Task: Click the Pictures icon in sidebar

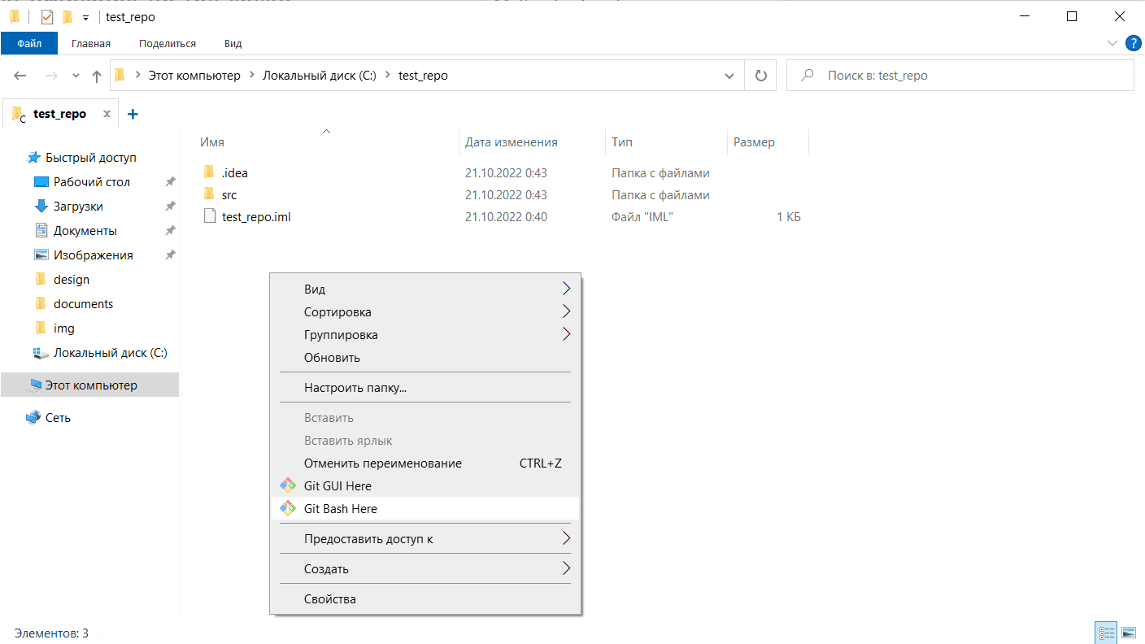Action: pyautogui.click(x=41, y=255)
